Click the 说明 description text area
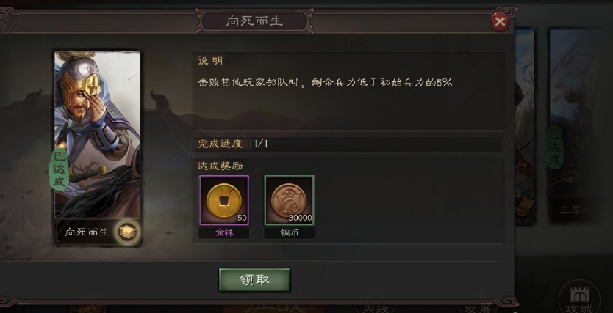The width and height of the screenshot is (613, 313). (348, 92)
